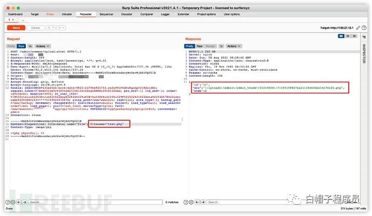Click the Server: nginx response header
Image resolution: width=372 pixels, height=216 pixels.
[x=200, y=55]
